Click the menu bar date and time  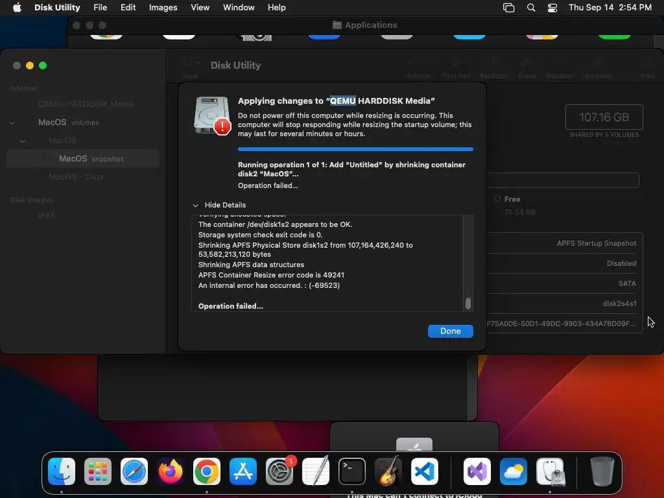[610, 8]
